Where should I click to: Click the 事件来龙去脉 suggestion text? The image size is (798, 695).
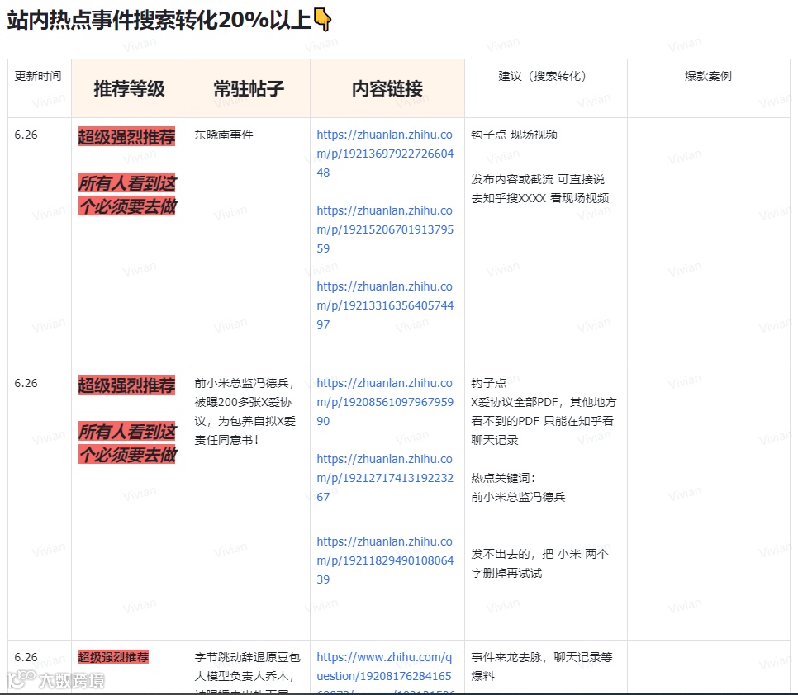(x=542, y=667)
